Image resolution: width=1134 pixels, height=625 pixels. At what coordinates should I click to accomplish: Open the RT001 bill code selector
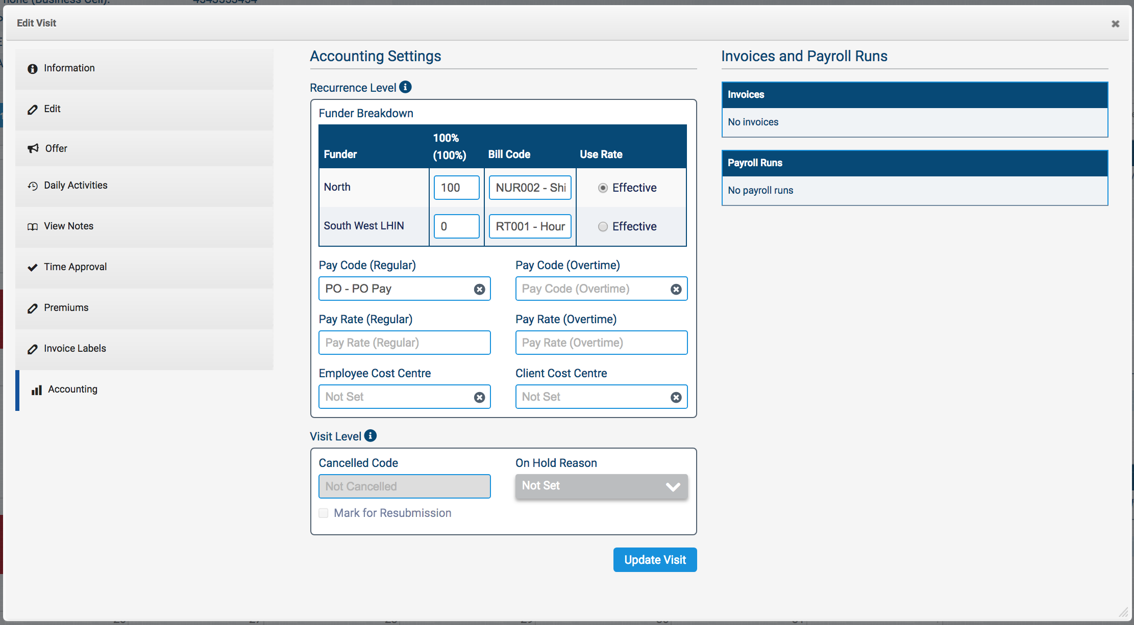click(x=530, y=226)
